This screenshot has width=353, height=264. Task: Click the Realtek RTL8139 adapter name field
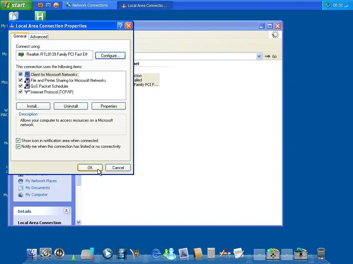(54, 55)
